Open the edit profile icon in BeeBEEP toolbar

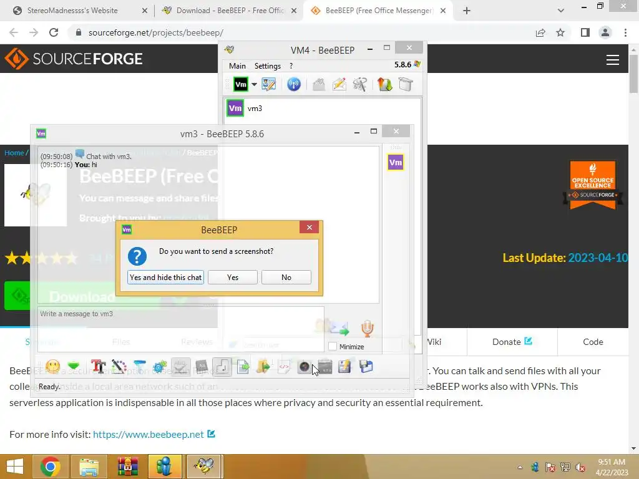268,85
